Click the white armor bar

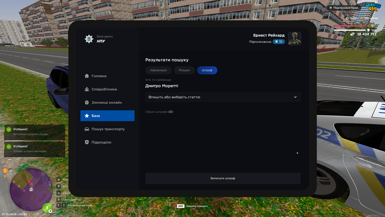(350, 30)
